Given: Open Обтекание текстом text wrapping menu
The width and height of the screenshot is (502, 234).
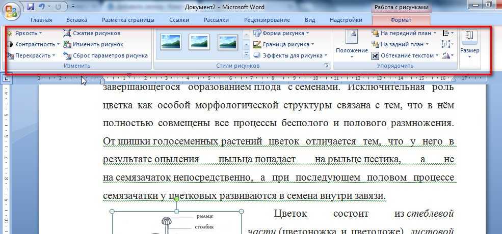Looking at the screenshot, I should 405,55.
